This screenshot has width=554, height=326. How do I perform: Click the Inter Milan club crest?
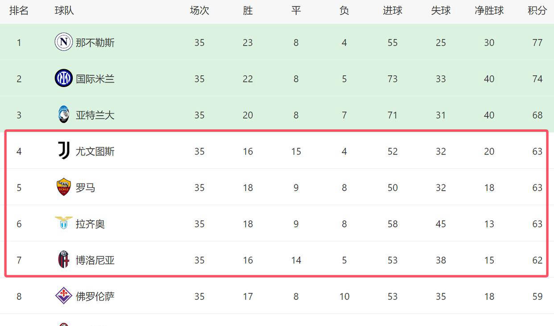tap(63, 78)
